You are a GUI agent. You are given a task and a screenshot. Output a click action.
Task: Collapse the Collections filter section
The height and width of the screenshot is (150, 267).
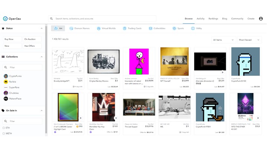[x=42, y=57]
